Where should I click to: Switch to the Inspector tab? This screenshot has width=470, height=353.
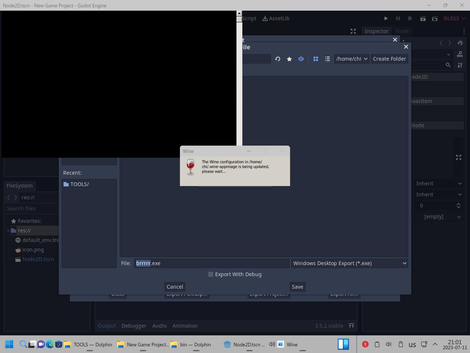click(376, 31)
